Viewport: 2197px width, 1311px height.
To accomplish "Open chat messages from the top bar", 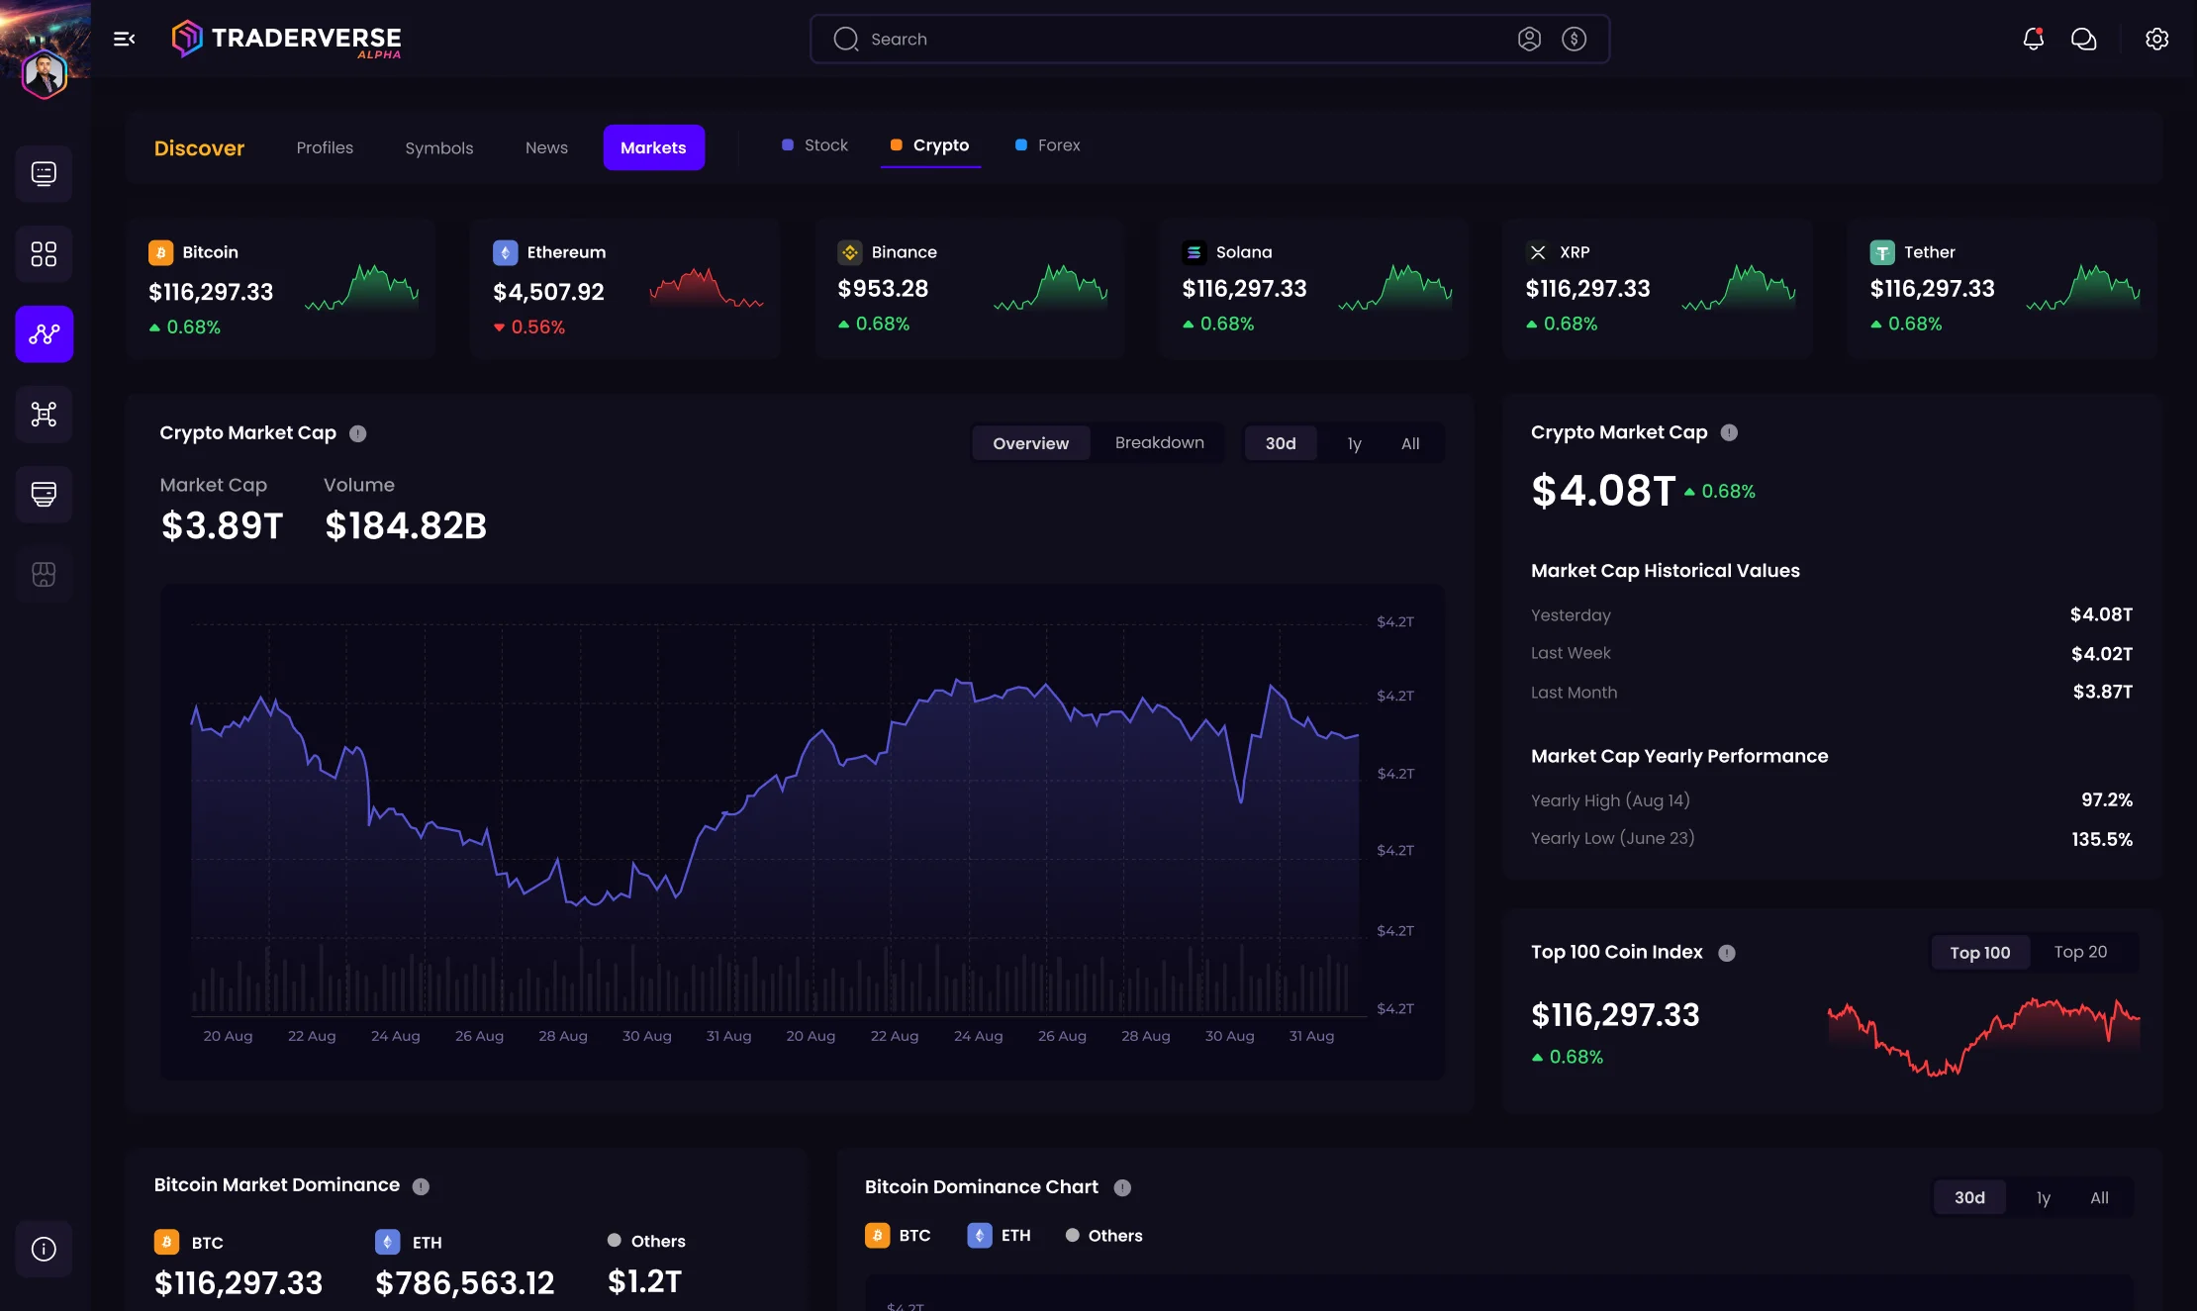I will [2084, 39].
